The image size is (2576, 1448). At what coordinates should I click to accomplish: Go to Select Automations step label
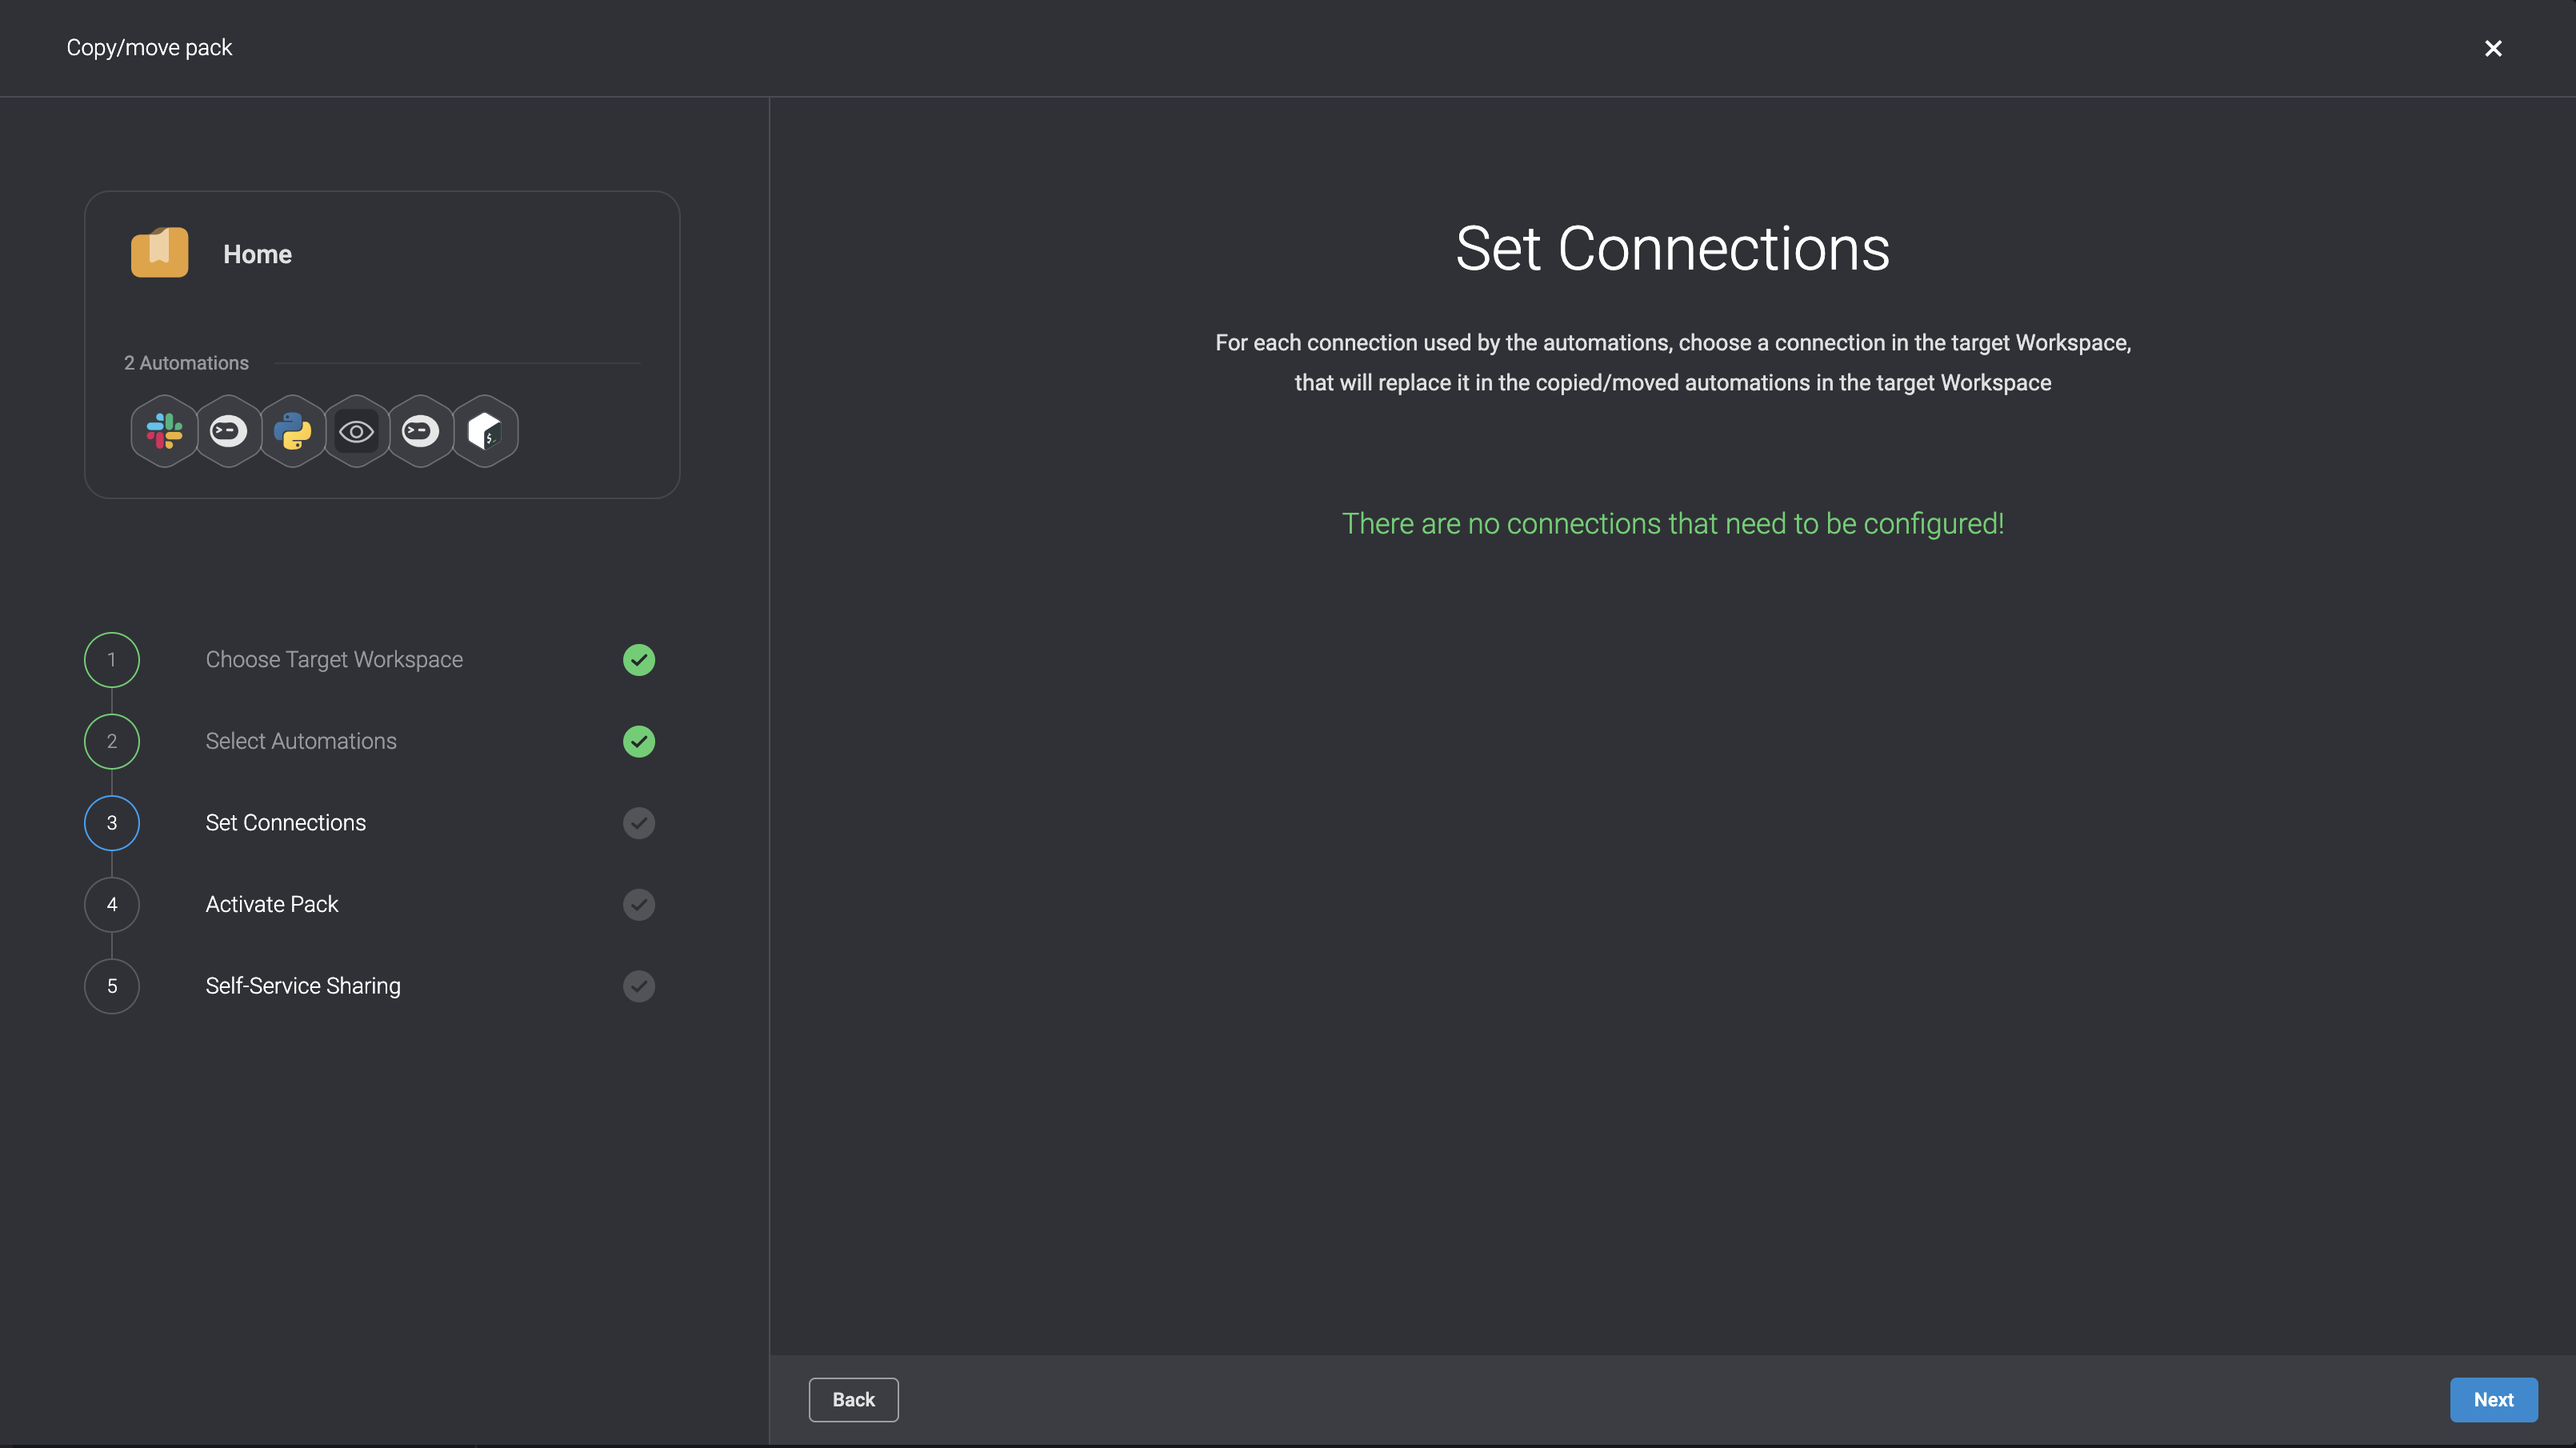(301, 741)
